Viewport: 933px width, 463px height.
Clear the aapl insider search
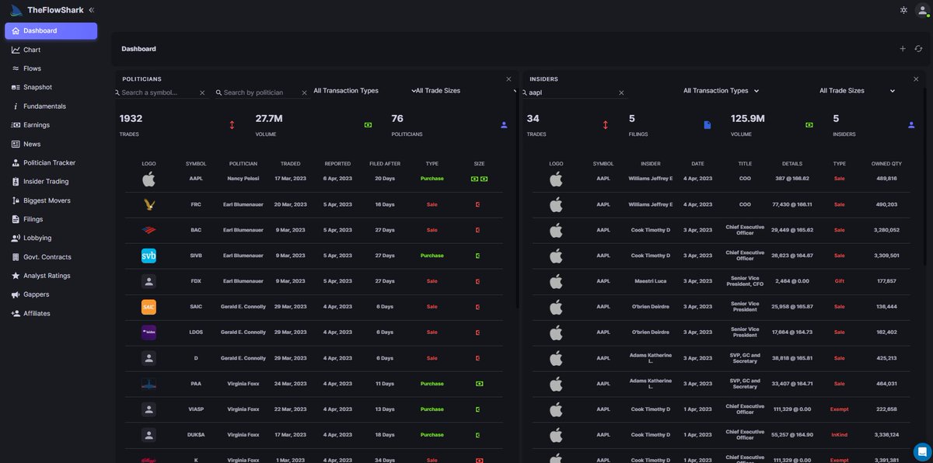621,92
